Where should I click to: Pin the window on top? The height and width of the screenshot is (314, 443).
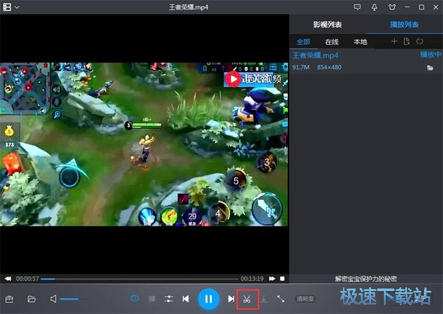point(374,7)
